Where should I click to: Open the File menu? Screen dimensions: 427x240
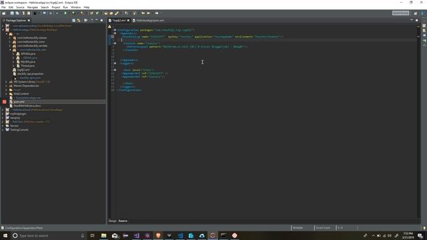pyautogui.click(x=3, y=7)
